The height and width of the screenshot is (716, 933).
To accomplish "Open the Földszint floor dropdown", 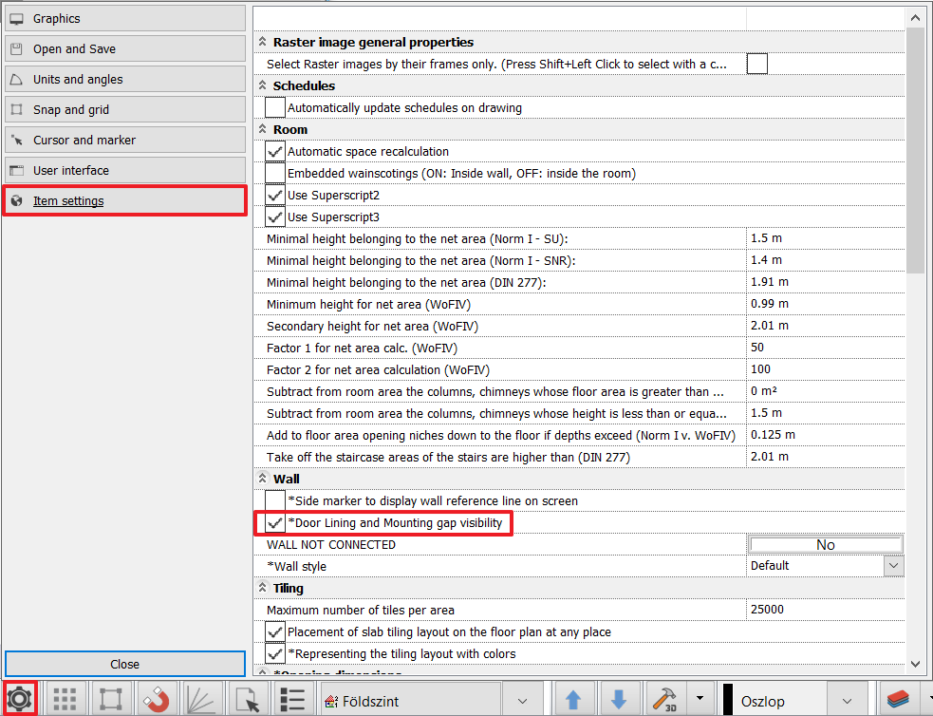I will click(x=521, y=701).
